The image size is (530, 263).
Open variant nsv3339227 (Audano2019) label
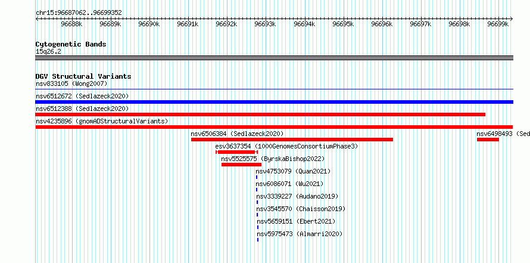click(x=297, y=196)
